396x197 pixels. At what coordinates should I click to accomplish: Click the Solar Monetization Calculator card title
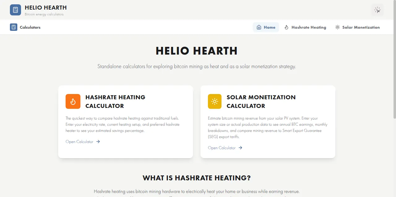261,101
